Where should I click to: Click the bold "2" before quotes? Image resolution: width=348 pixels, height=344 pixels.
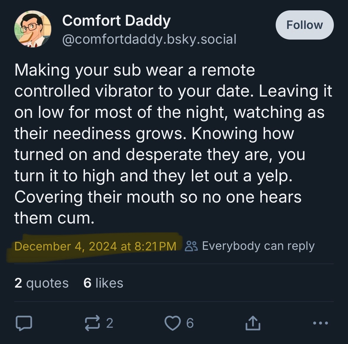(18, 283)
